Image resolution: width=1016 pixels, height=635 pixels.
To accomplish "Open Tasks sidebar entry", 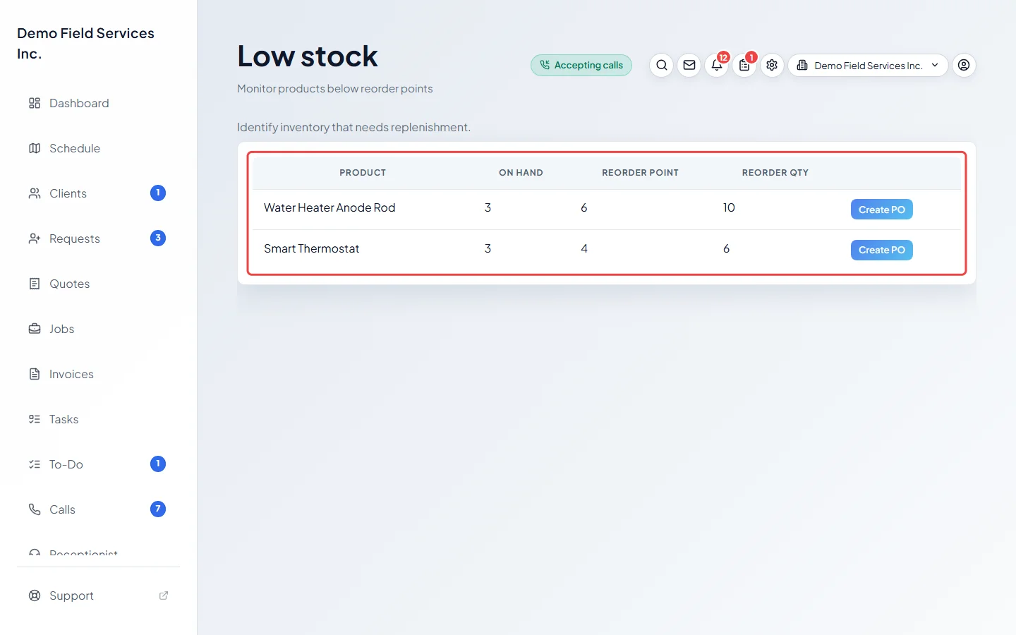I will (99, 419).
